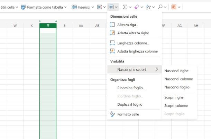Click the AutoSum sigma icon
Image resolution: width=211 pixels, height=139 pixels.
click(125, 7)
